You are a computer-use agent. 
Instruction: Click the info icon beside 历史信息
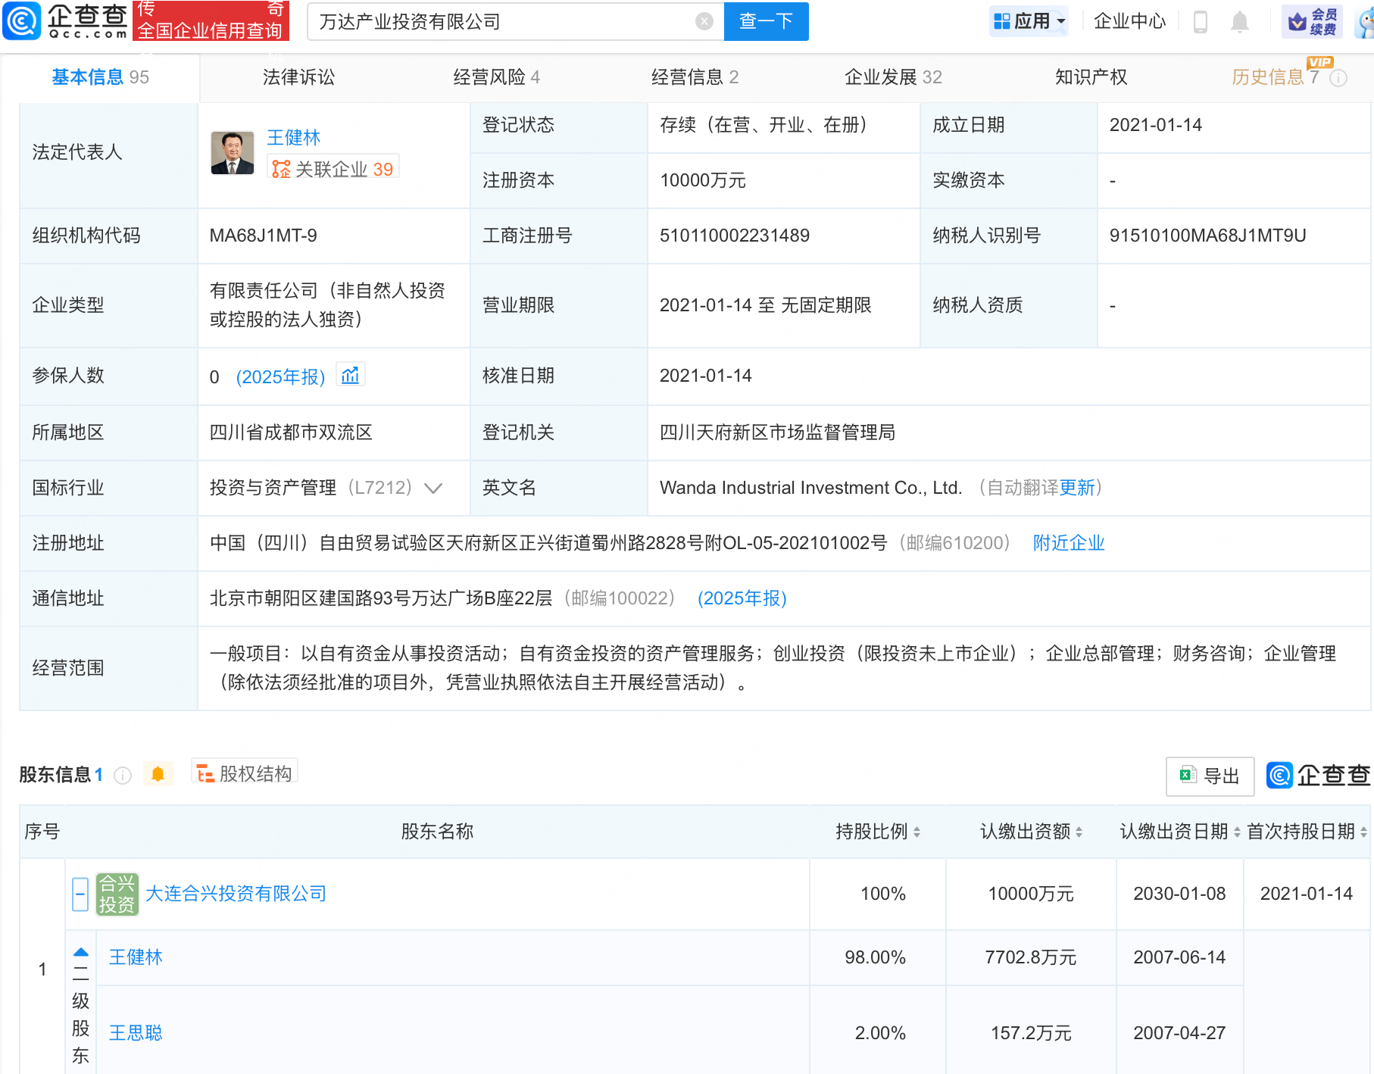click(x=1338, y=78)
